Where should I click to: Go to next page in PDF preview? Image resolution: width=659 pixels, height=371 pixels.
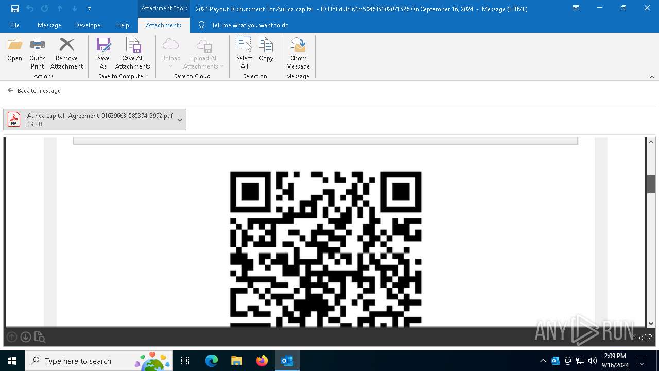pyautogui.click(x=26, y=337)
